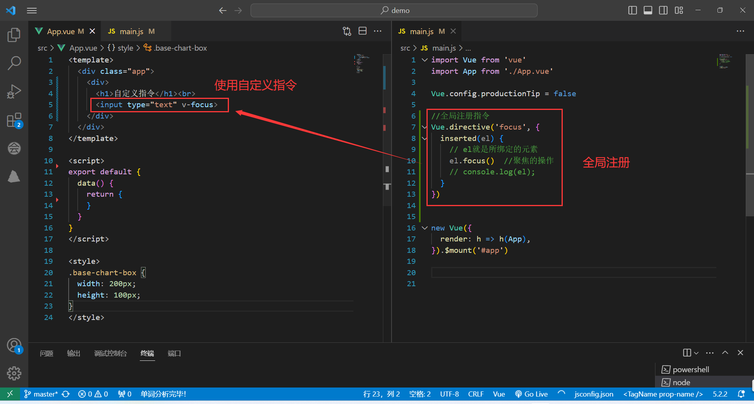Click the VS Code hamburger menu

[x=32, y=11]
